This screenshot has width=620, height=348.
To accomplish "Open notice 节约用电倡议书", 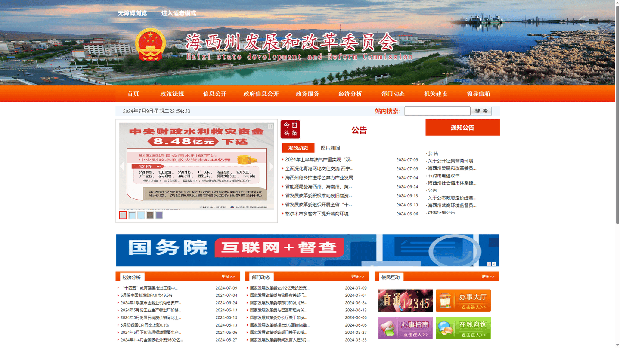I will tap(443, 175).
